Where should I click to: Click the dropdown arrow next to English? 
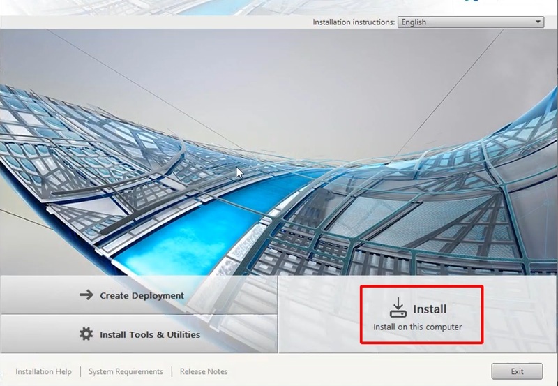click(538, 22)
